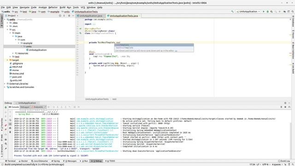
Task: Switch to UnitsApplicationTests.java editor tab
Action: (124, 16)
